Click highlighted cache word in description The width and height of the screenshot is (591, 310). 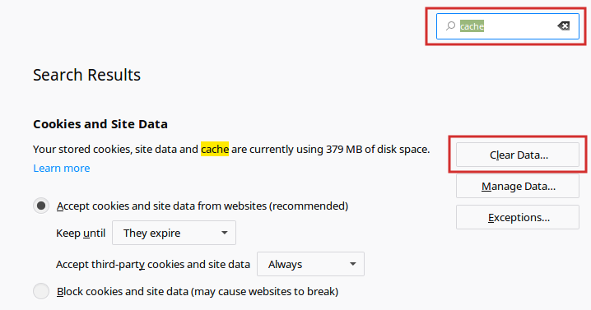(x=215, y=149)
